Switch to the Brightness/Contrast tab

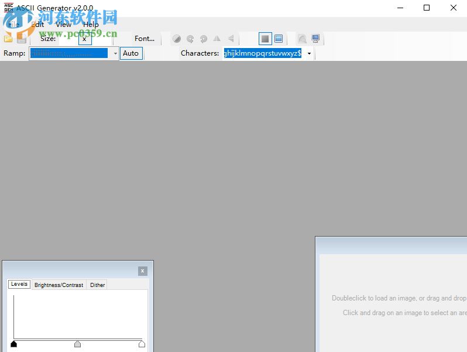[x=59, y=285]
